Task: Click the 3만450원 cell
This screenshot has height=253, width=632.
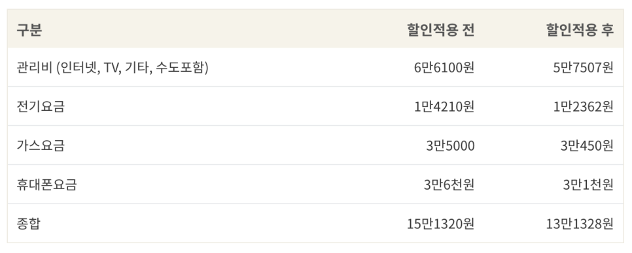Action: 587,145
